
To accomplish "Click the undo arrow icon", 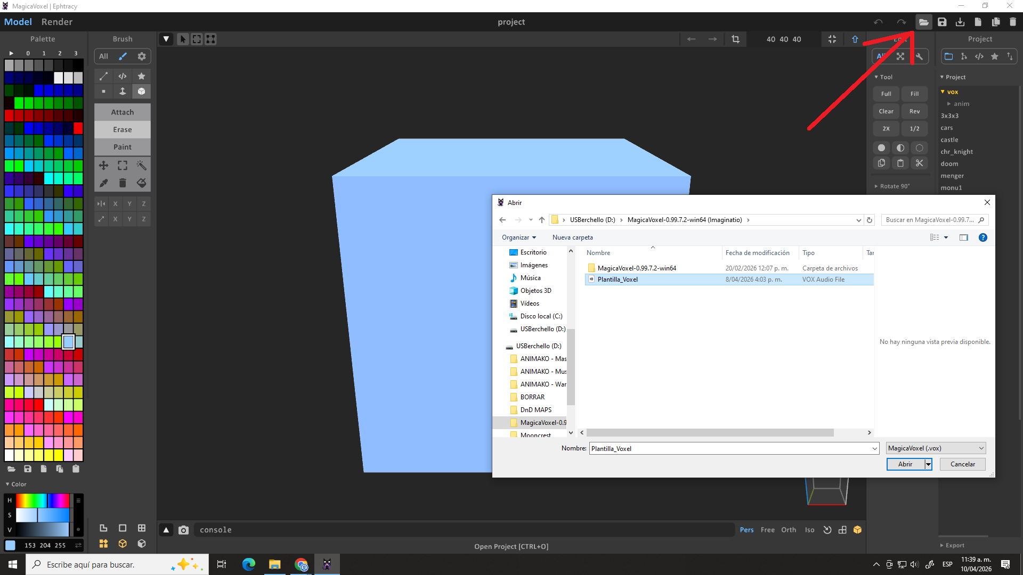I will [x=878, y=22].
